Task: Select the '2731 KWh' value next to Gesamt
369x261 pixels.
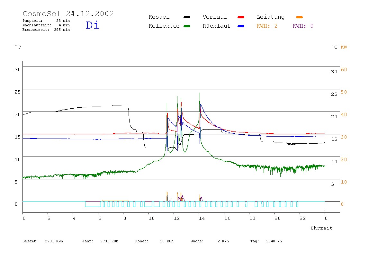Action: (54, 241)
